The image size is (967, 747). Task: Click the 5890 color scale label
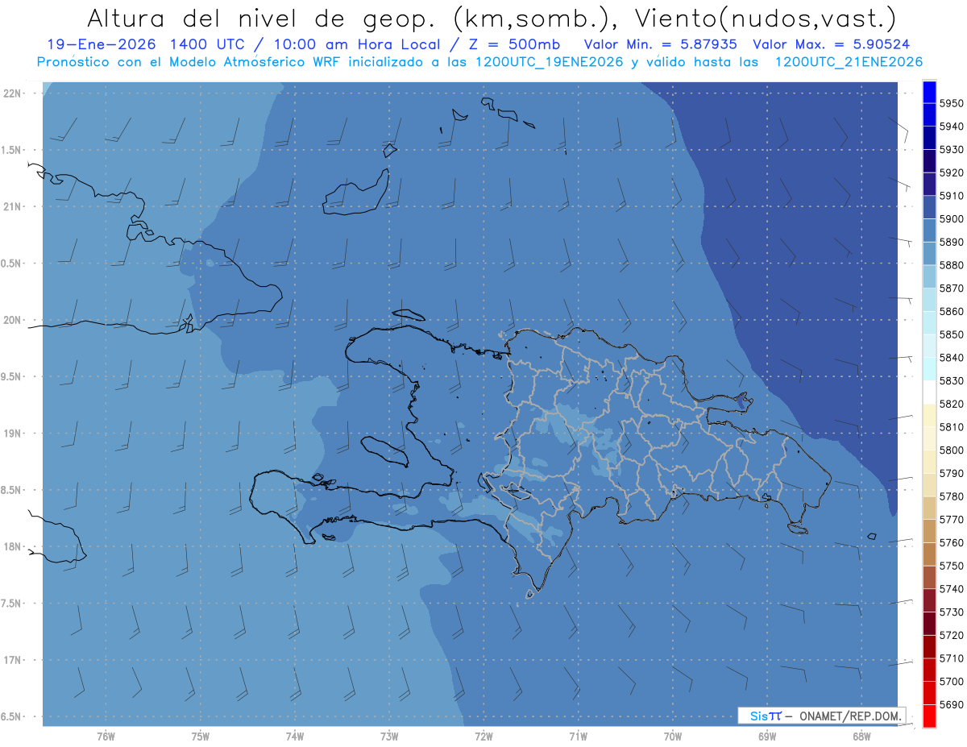(x=951, y=242)
